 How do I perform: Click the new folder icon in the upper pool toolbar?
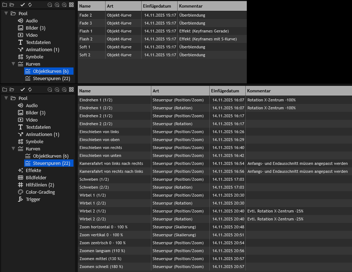click(x=5, y=5)
